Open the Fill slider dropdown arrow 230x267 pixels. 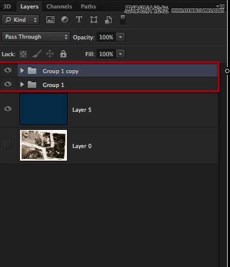120,54
